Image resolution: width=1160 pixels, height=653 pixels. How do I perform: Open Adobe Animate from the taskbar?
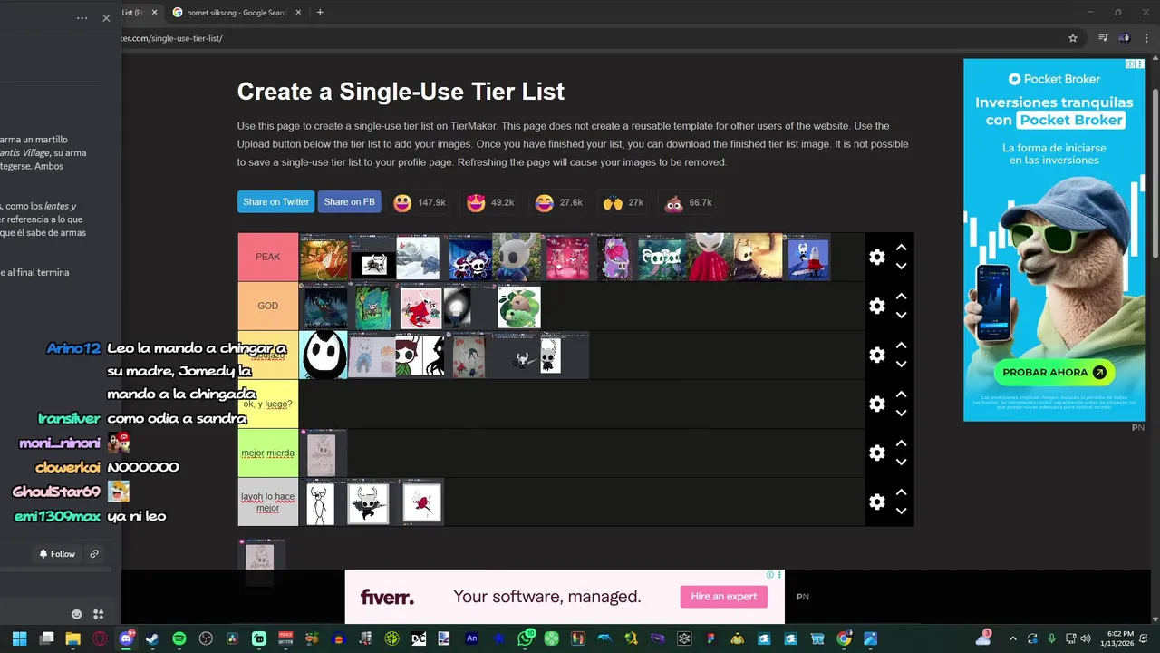click(471, 638)
